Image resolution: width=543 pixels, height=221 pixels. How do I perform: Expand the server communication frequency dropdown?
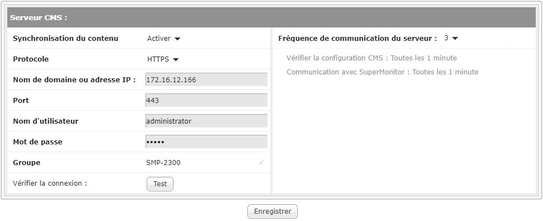[x=451, y=38]
